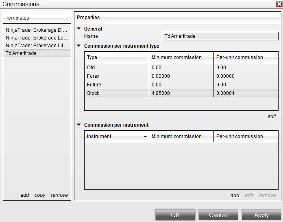The image size is (283, 222).
Task: Remove the selected template
Action: tap(59, 195)
